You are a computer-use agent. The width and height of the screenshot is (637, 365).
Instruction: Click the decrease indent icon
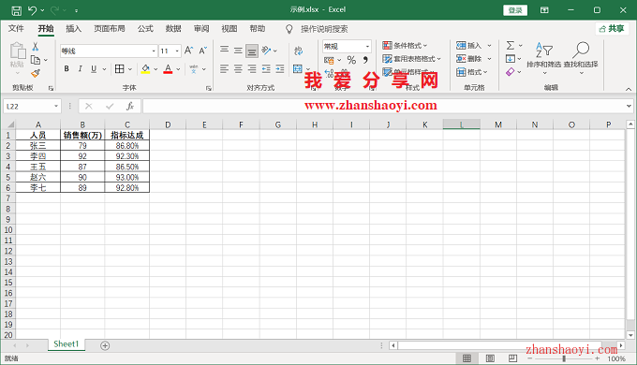click(266, 69)
